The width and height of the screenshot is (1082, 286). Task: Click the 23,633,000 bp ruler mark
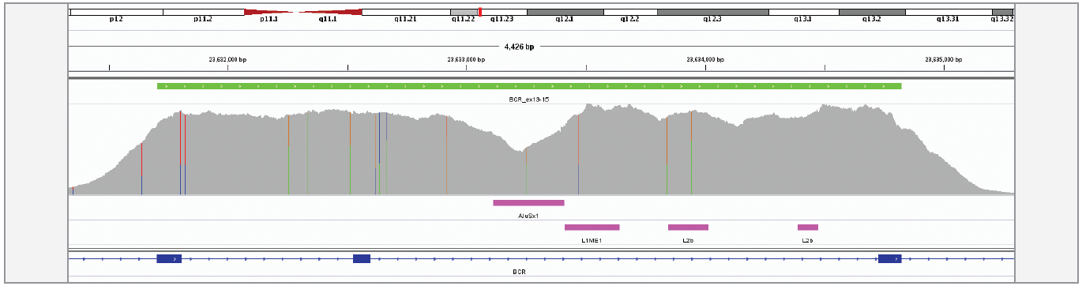(x=466, y=59)
